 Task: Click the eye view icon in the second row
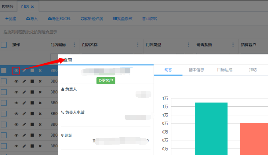coord(16,81)
